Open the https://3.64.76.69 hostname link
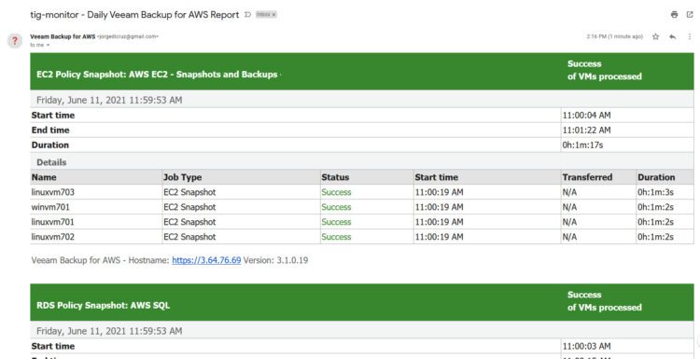Screen dimensions: 700x359 click(206, 260)
